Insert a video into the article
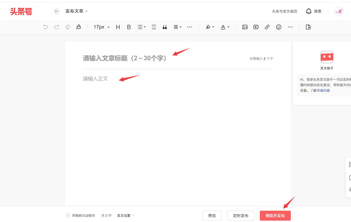Image resolution: width=351 pixels, height=222 pixels. tap(256, 27)
